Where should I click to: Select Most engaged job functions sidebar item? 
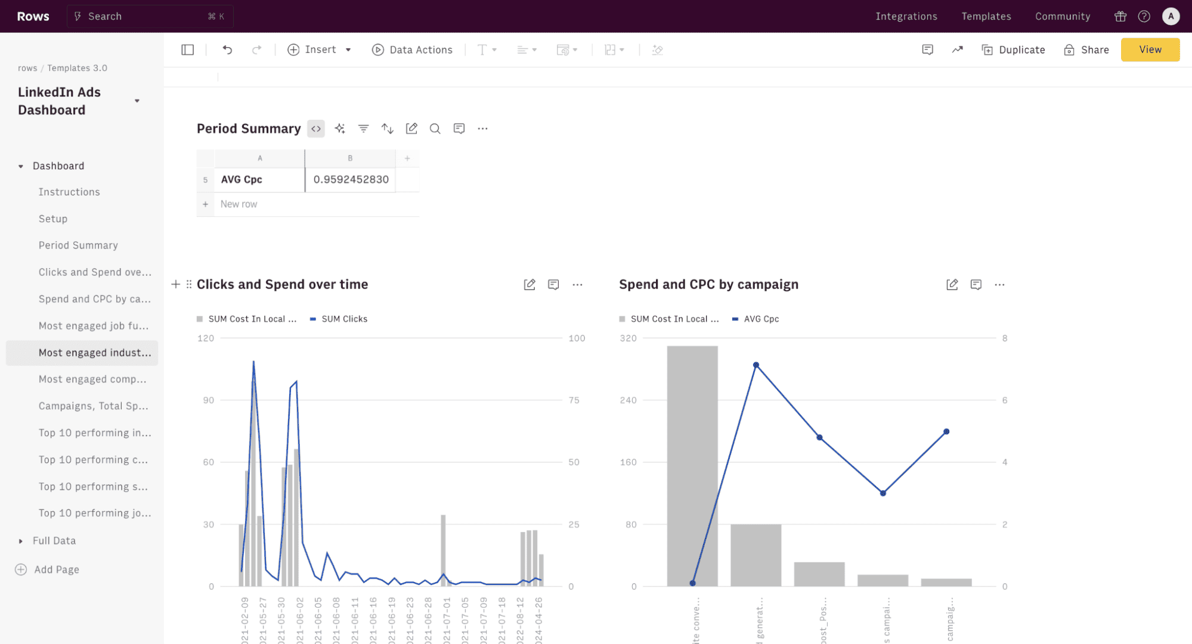[x=94, y=326]
